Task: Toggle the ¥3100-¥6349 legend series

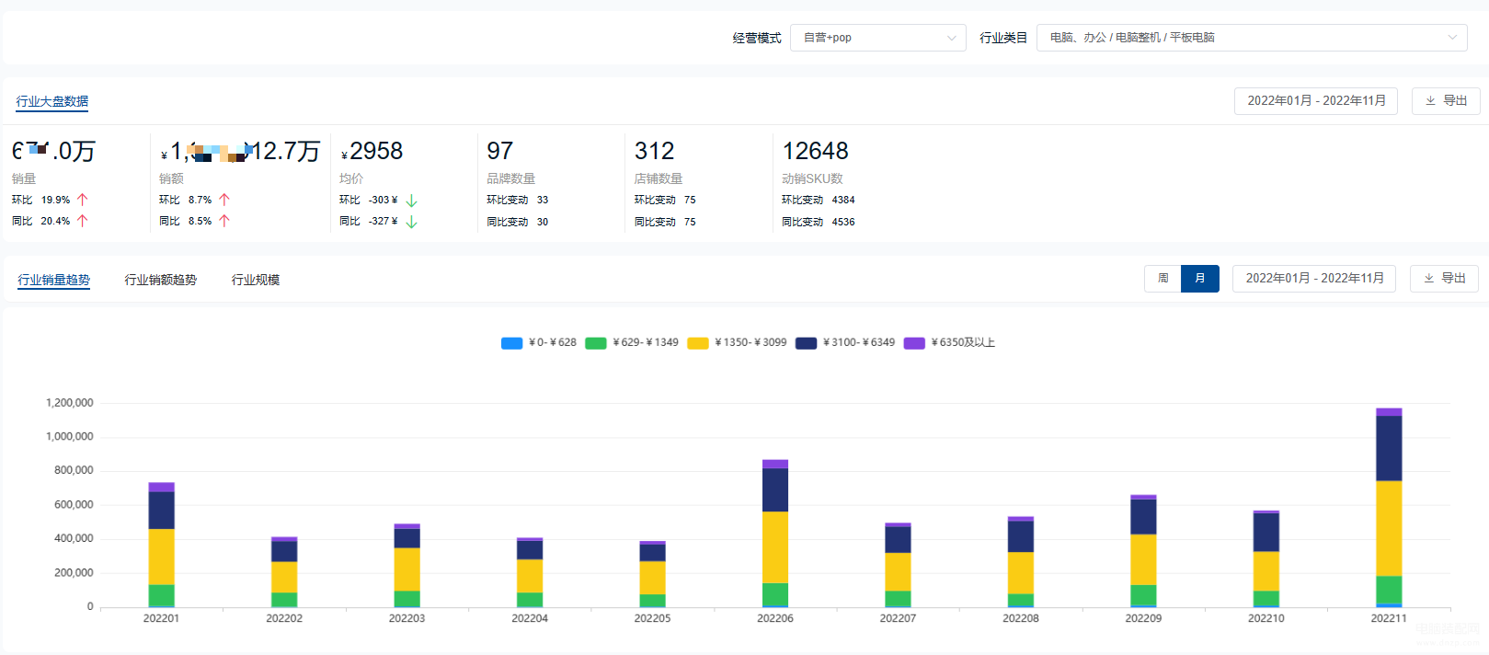Action: tap(845, 342)
